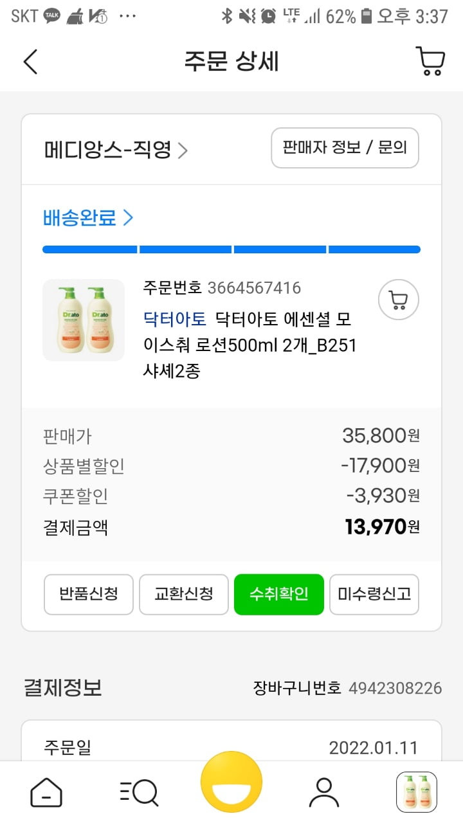
Task: Confirm receipt with green 수취확인 button
Action: [x=279, y=594]
